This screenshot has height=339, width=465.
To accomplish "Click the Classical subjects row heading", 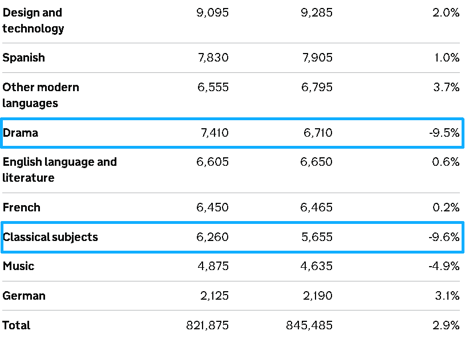I will click(50, 237).
